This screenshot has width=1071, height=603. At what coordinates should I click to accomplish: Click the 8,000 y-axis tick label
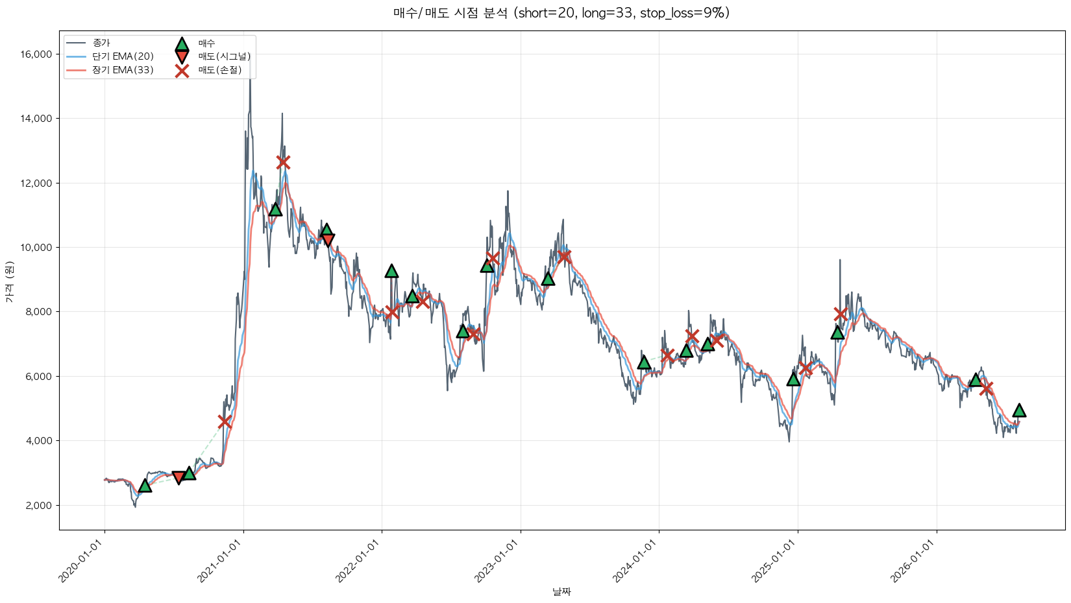click(x=39, y=312)
